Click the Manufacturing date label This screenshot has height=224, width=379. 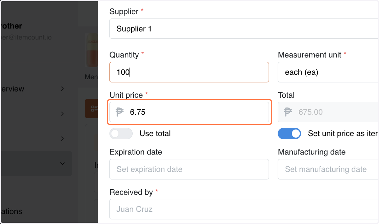click(312, 152)
